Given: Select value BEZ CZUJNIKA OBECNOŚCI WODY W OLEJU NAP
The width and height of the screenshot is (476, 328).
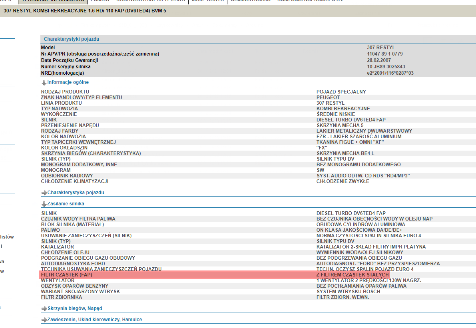Looking at the screenshot, I should (374, 219).
